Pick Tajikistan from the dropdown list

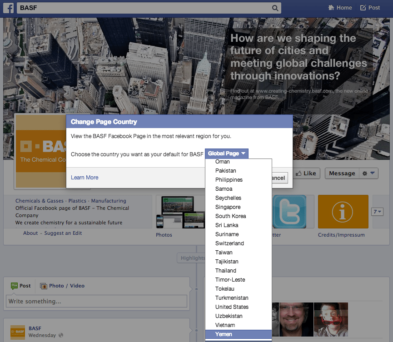point(239,261)
